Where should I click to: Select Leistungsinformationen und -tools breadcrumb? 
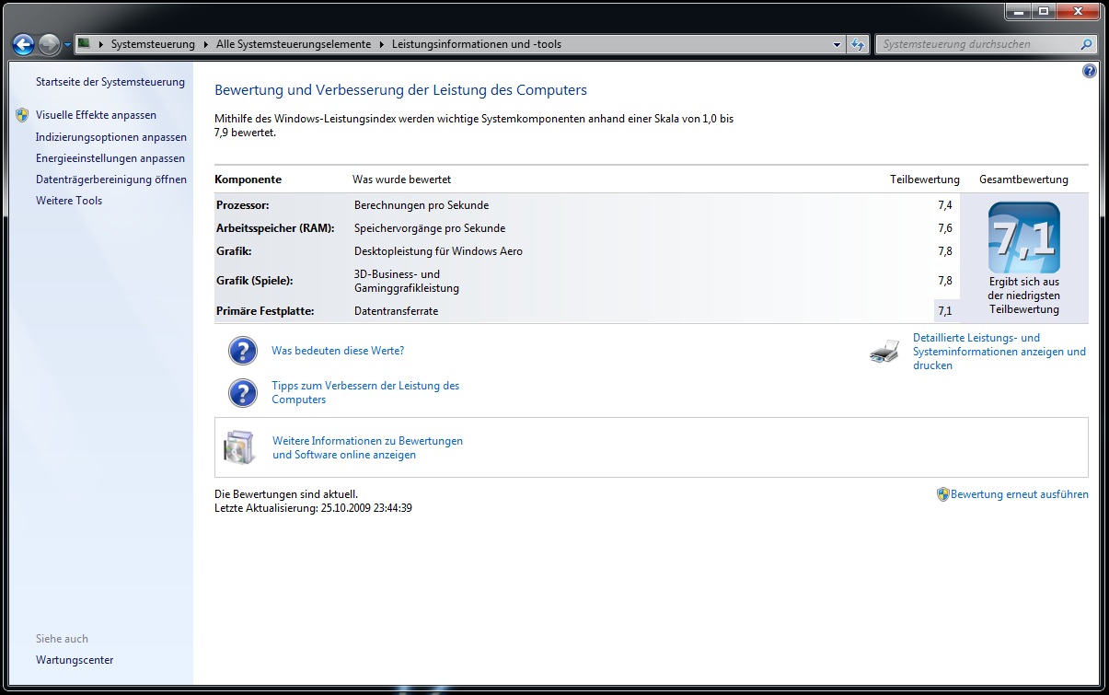pos(477,44)
